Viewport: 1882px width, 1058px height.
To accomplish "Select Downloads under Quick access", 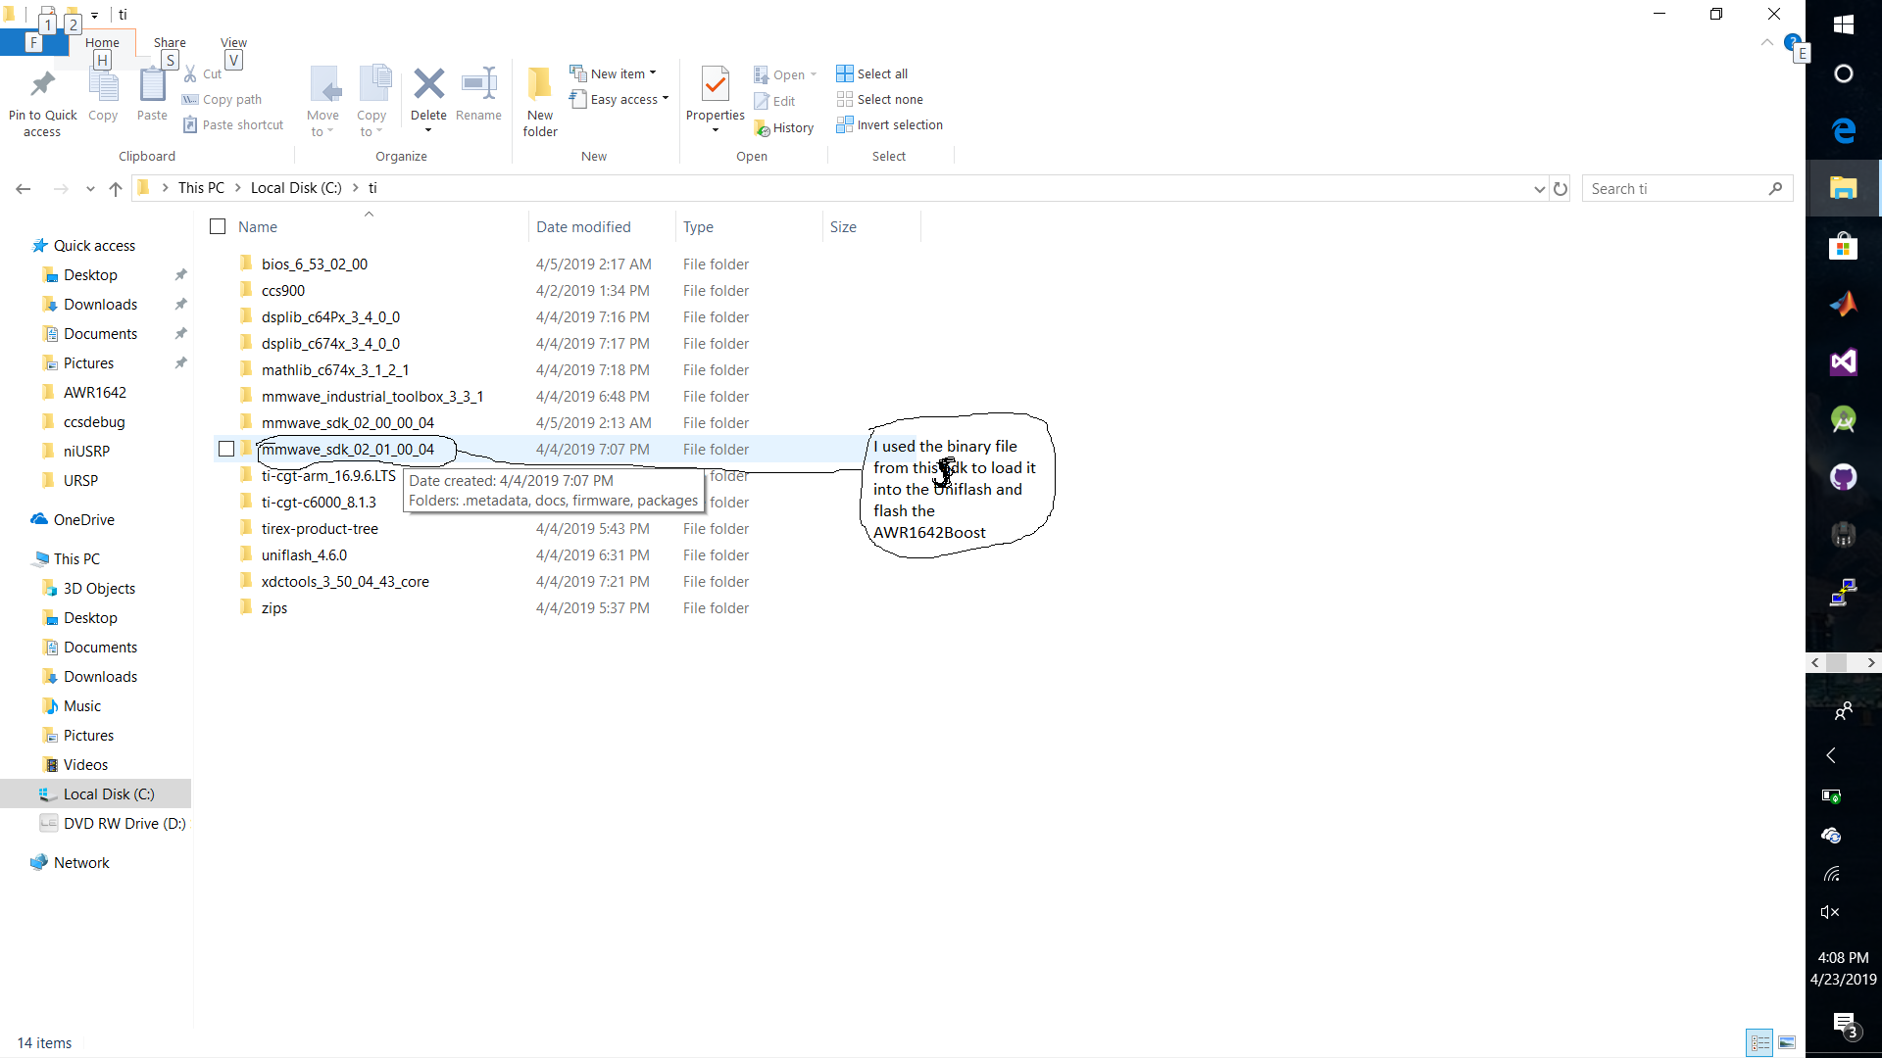I will tap(100, 305).
